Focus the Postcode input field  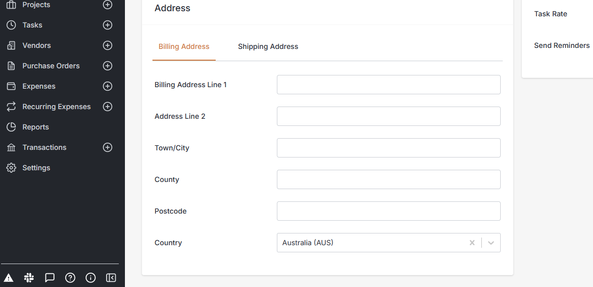point(389,211)
